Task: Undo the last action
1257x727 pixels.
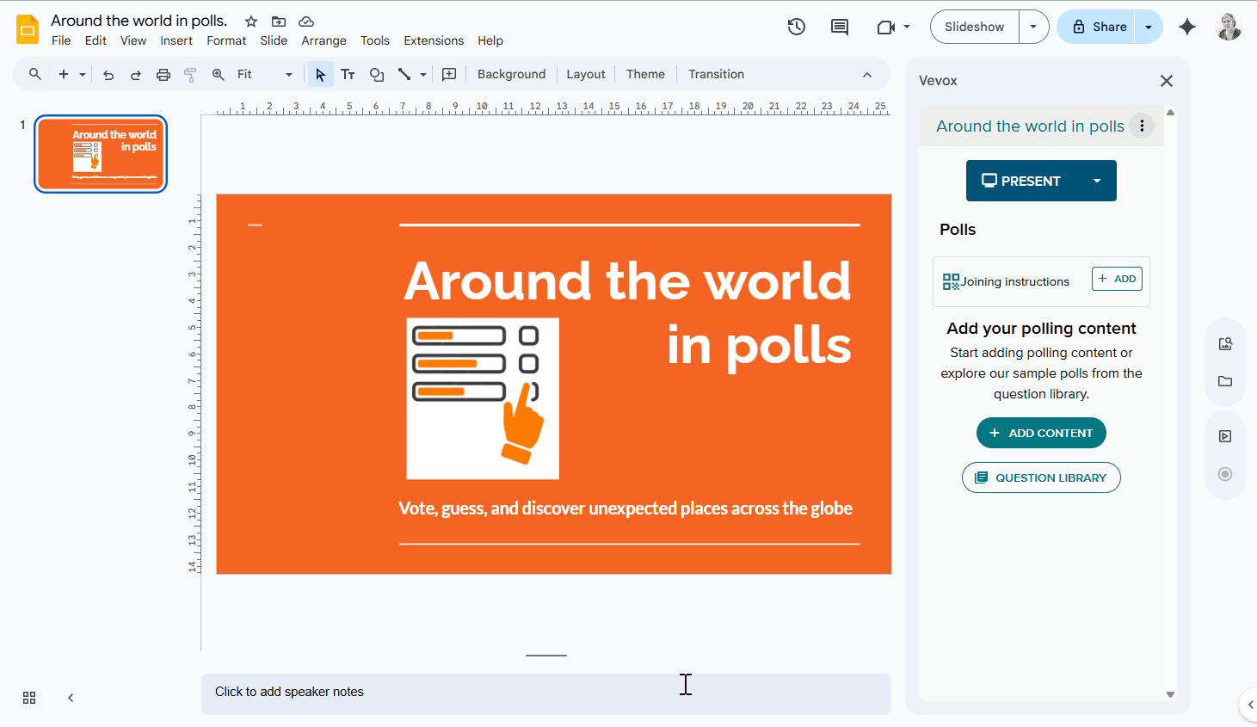Action: (x=108, y=74)
